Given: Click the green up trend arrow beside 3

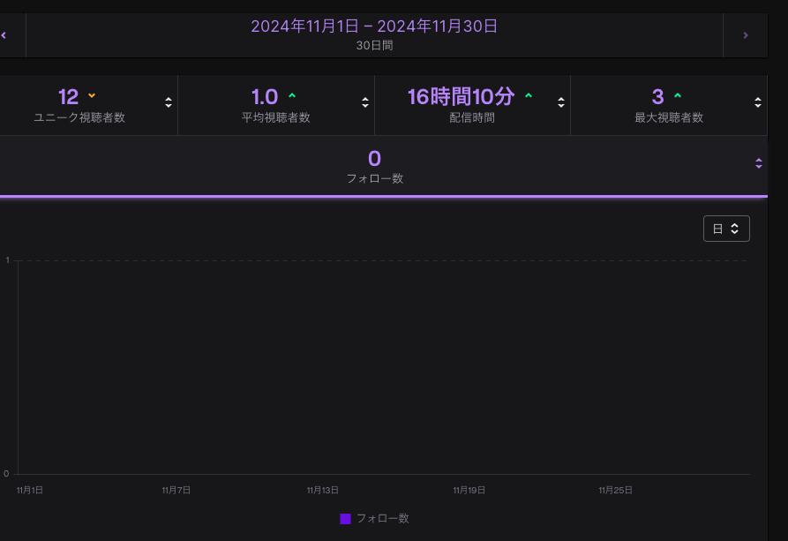Looking at the screenshot, I should tap(678, 95).
